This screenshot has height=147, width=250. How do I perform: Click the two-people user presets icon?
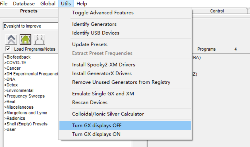click(x=39, y=39)
